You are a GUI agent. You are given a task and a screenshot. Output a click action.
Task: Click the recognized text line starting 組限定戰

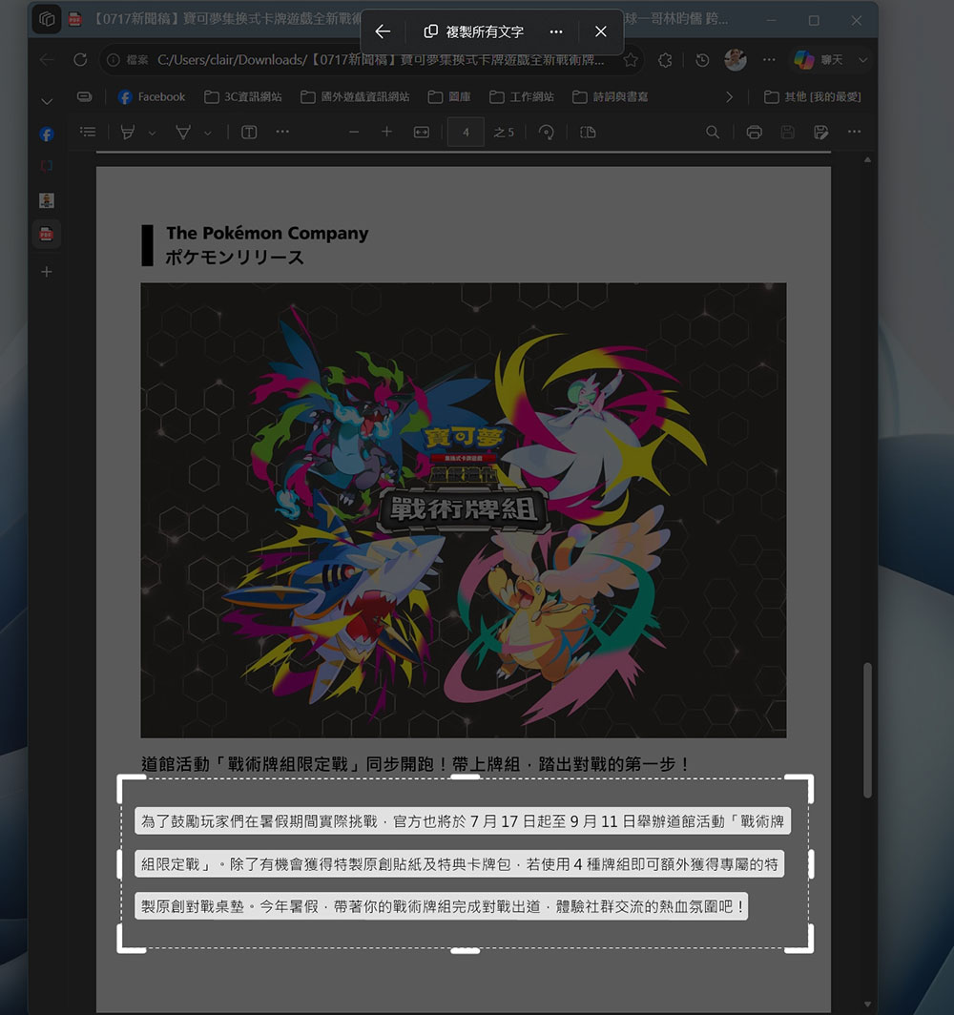(x=460, y=864)
